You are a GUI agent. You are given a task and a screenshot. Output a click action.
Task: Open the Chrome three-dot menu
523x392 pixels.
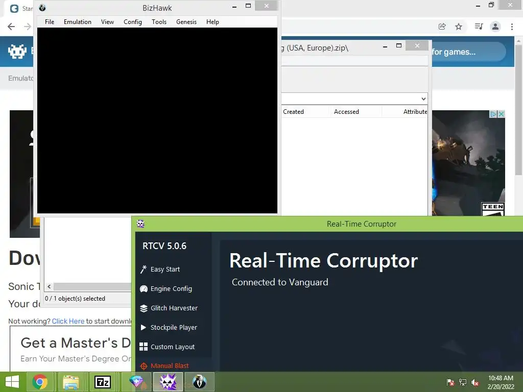[x=512, y=27]
